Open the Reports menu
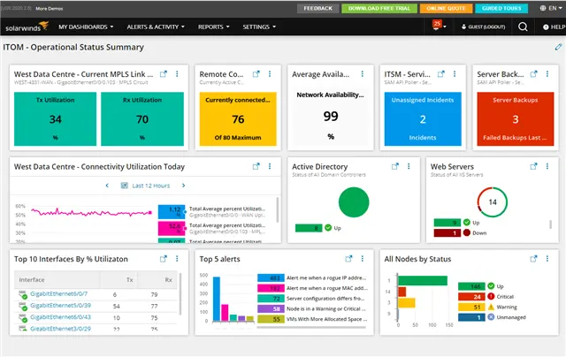The width and height of the screenshot is (566, 357). pos(216,27)
